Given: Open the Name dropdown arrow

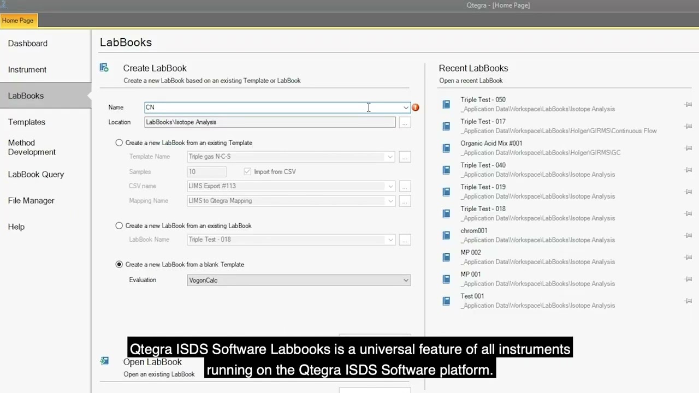Looking at the screenshot, I should coord(406,108).
